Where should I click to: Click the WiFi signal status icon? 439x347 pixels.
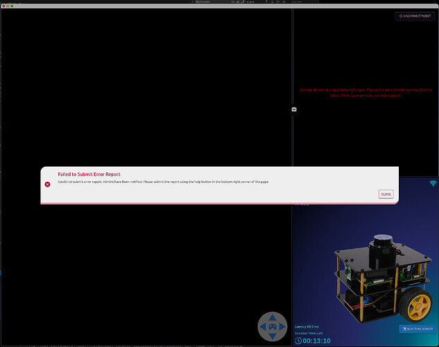pyautogui.click(x=433, y=183)
